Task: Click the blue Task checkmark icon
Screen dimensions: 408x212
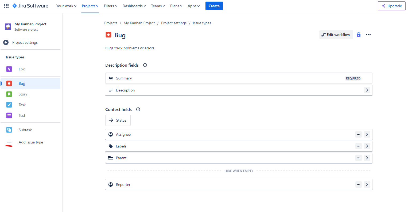Action: click(9, 105)
